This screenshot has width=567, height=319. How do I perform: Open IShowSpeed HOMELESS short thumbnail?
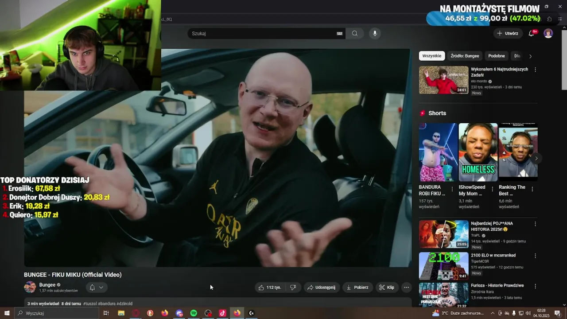[x=478, y=152]
